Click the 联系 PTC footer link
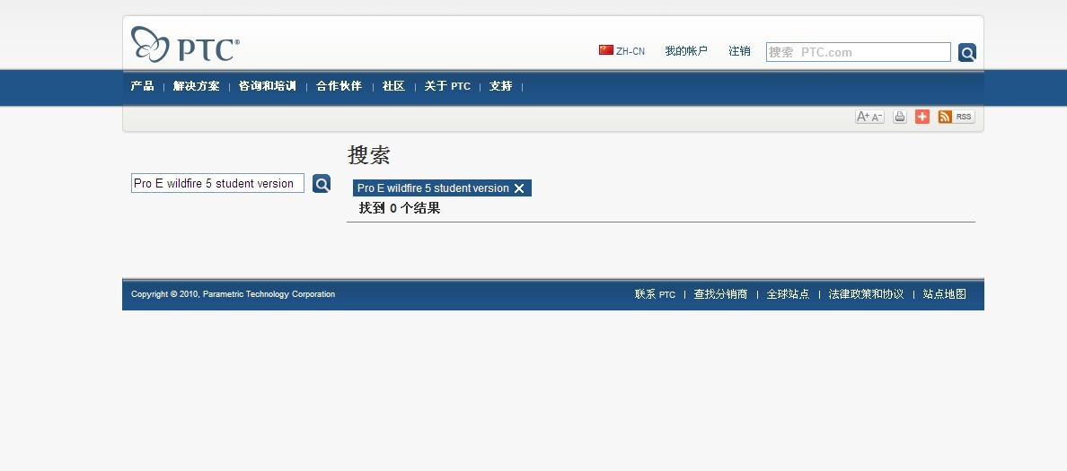The image size is (1067, 471). [x=656, y=294]
